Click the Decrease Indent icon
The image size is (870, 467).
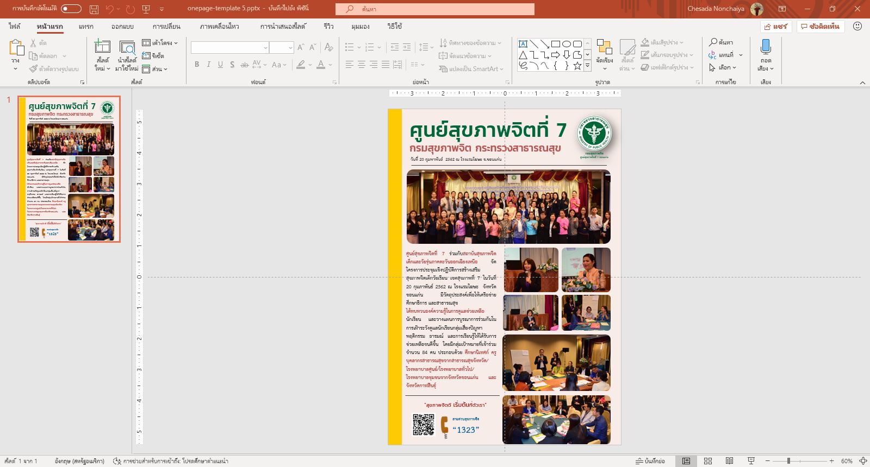[x=395, y=47]
